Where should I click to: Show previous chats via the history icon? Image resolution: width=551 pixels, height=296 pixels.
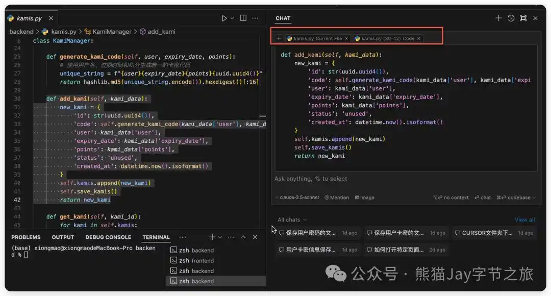(x=511, y=18)
